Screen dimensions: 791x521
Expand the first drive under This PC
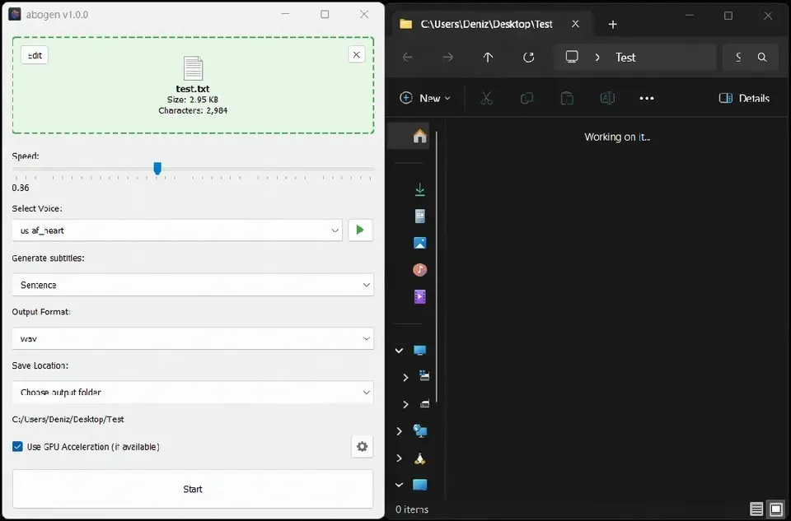[405, 378]
